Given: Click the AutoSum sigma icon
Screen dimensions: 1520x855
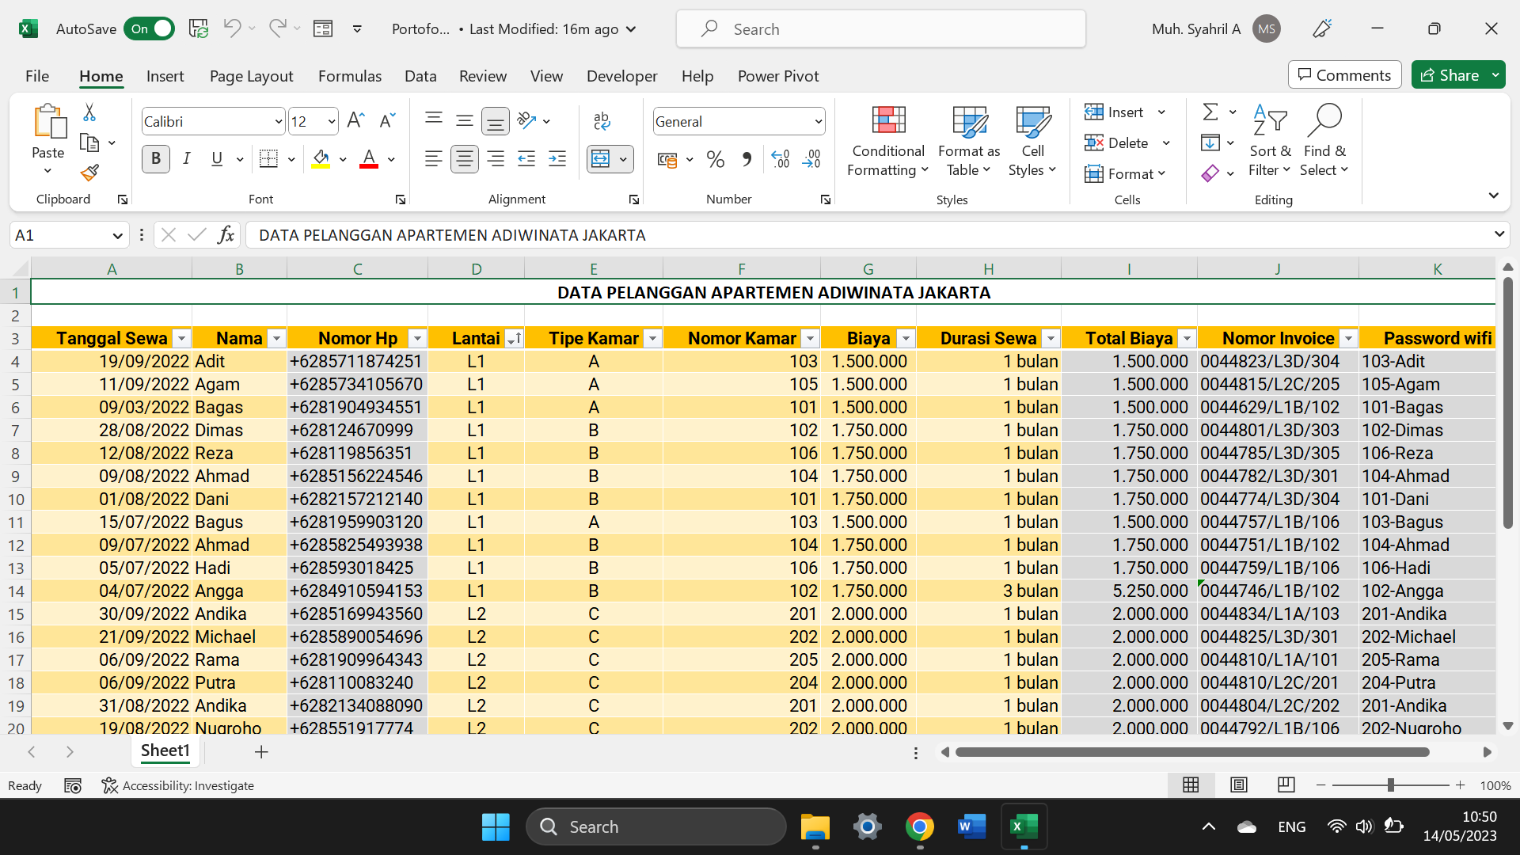Looking at the screenshot, I should pyautogui.click(x=1210, y=112).
